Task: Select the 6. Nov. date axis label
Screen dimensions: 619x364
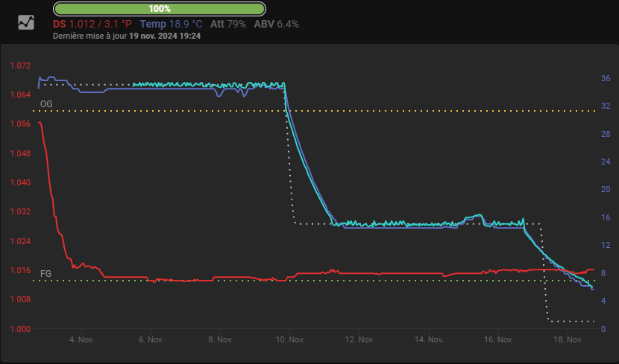Action: [x=151, y=339]
